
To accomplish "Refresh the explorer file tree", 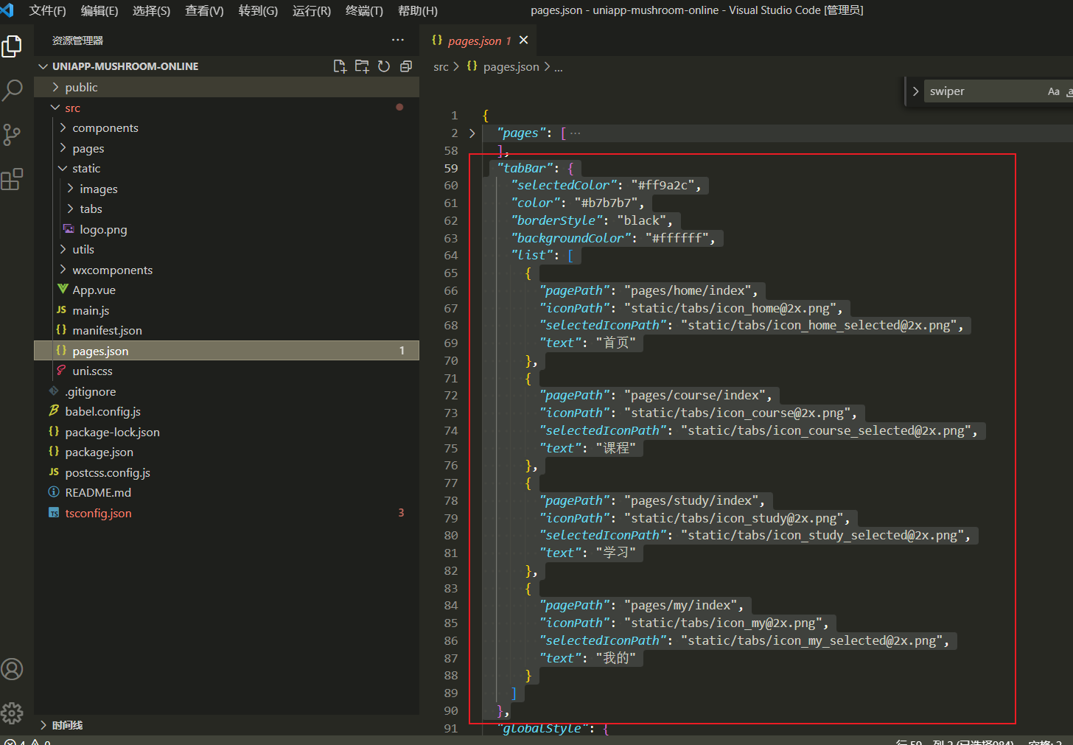I will click(x=384, y=66).
